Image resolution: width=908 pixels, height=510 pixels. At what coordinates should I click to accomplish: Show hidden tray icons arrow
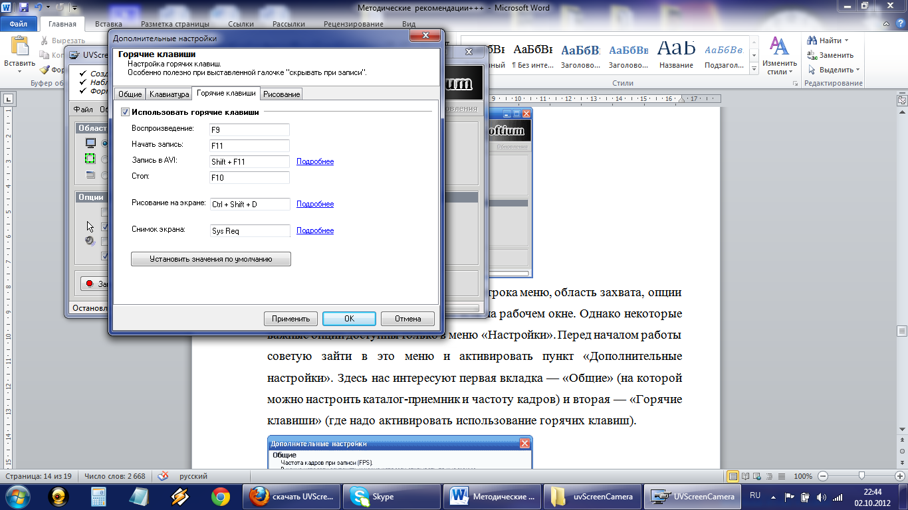(774, 496)
